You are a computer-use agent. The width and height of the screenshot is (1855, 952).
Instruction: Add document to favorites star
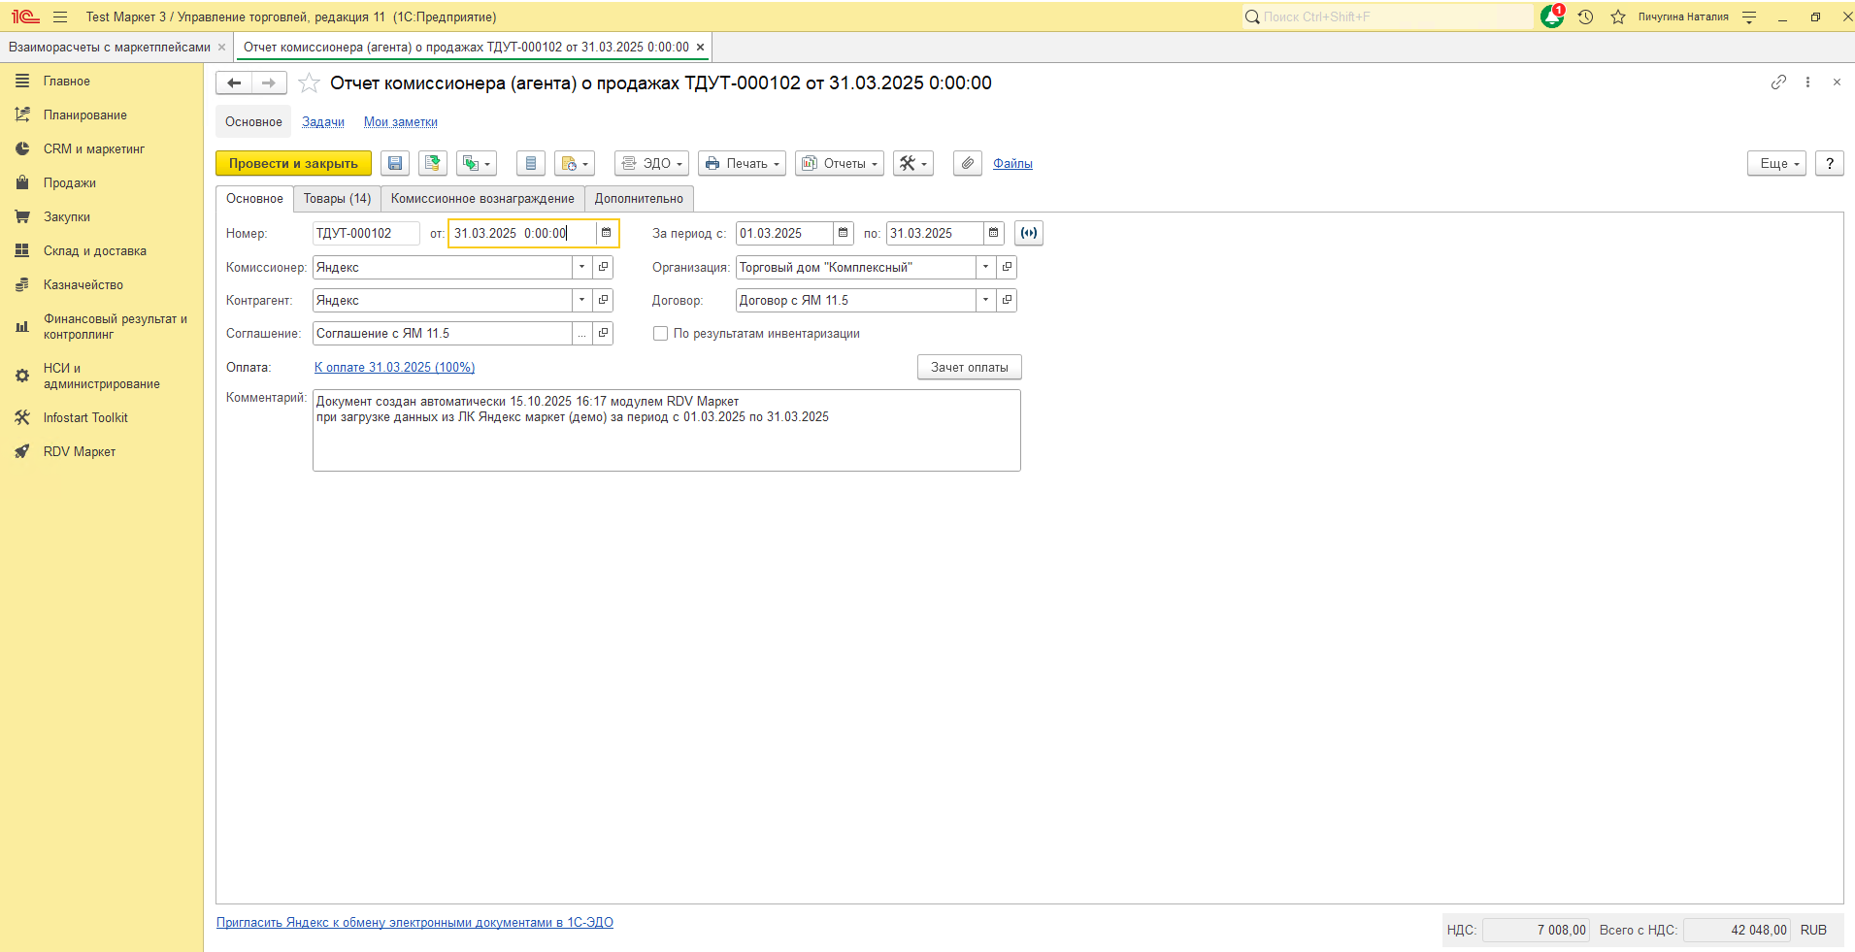coord(309,83)
